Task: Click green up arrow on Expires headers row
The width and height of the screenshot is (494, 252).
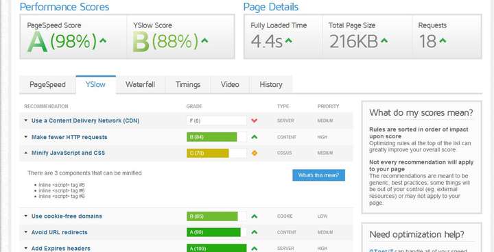Action: coord(255,249)
